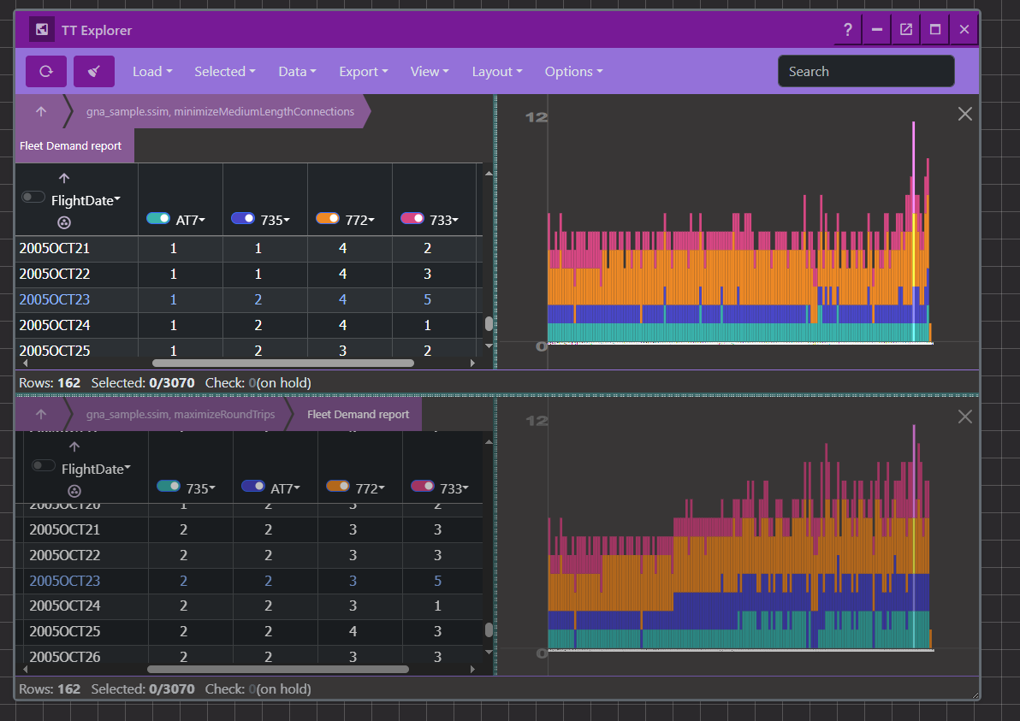Click the Search input field
Viewport: 1020px width, 721px height.
pos(865,72)
